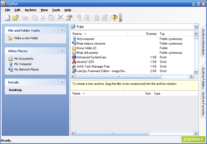Image resolution: width=207 pixels, height=144 pixels.
Task: Click the notepad pencil Edit icon
Action: (104, 18)
